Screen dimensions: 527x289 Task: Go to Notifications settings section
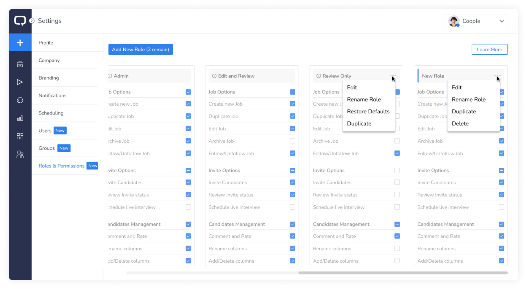point(52,95)
